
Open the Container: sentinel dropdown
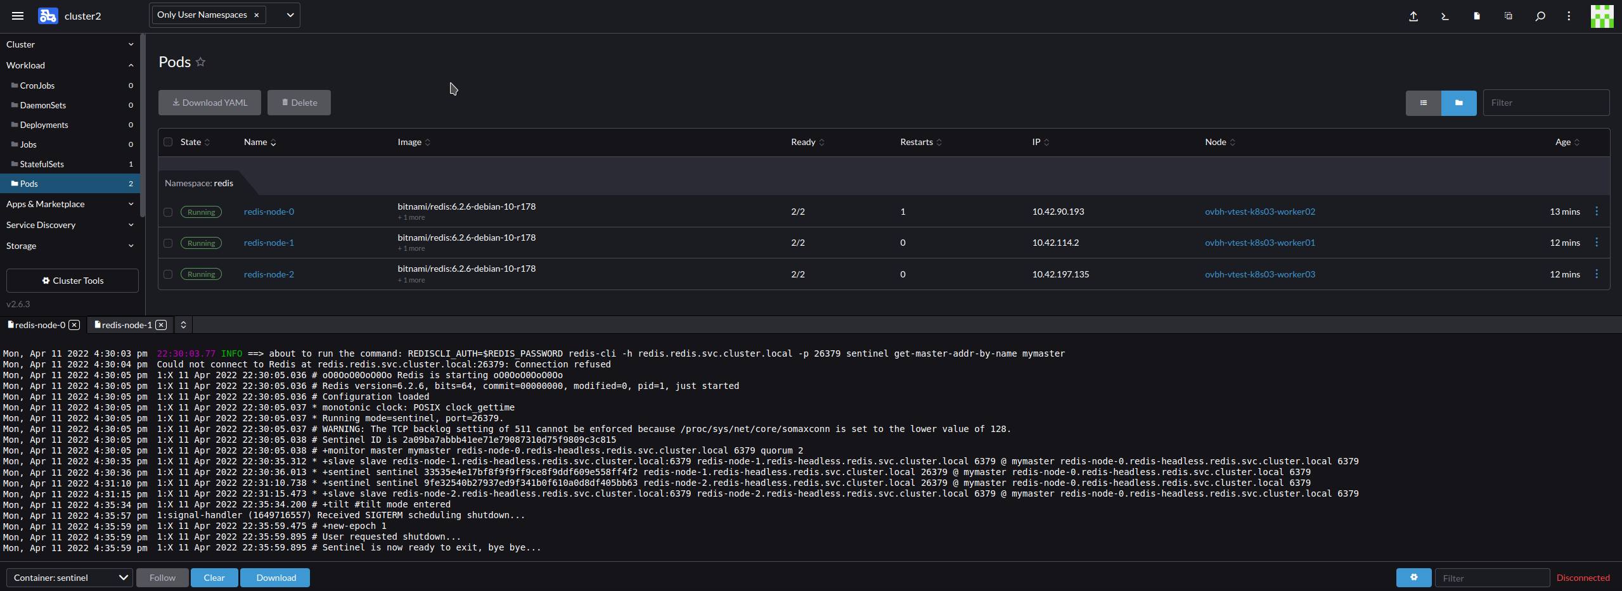pos(68,577)
